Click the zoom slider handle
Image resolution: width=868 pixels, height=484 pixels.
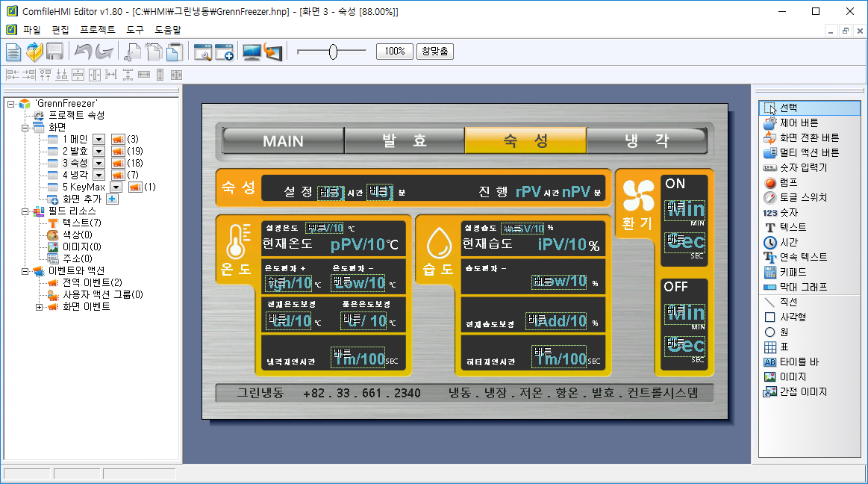click(333, 52)
